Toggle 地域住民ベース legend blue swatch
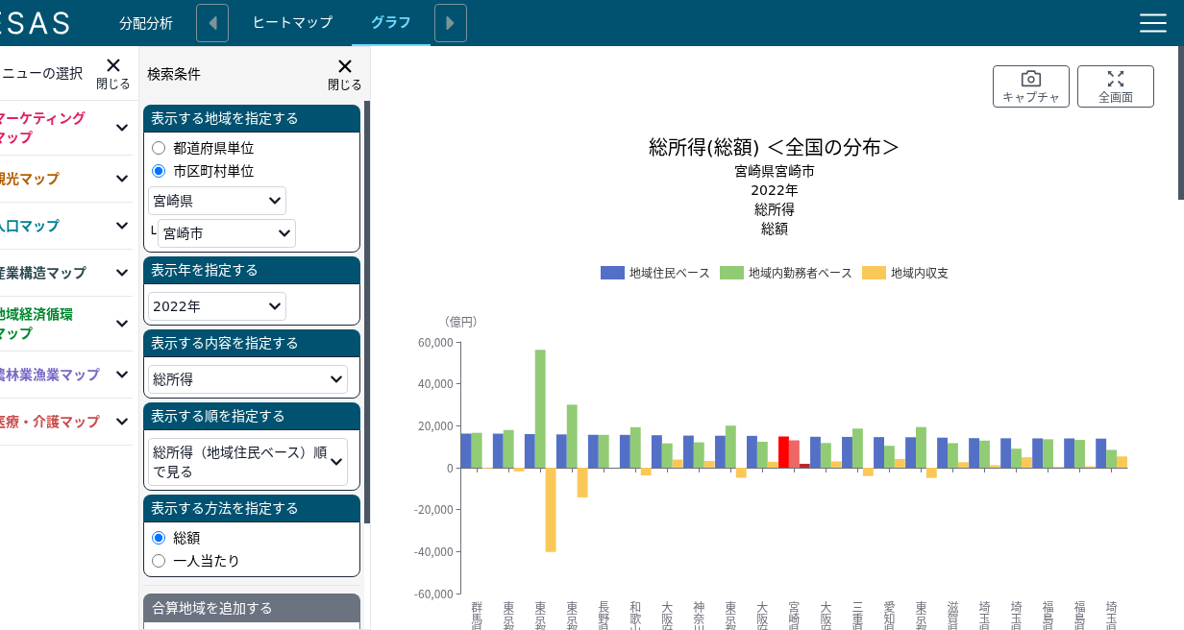This screenshot has width=1184, height=630. (612, 273)
